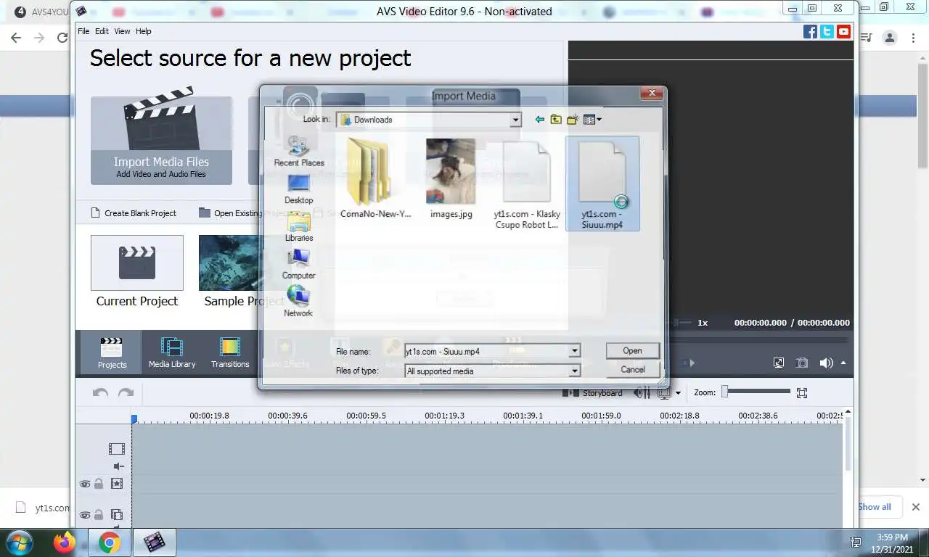
Task: Jump to Desktop in dialog sidebar
Action: pyautogui.click(x=298, y=189)
